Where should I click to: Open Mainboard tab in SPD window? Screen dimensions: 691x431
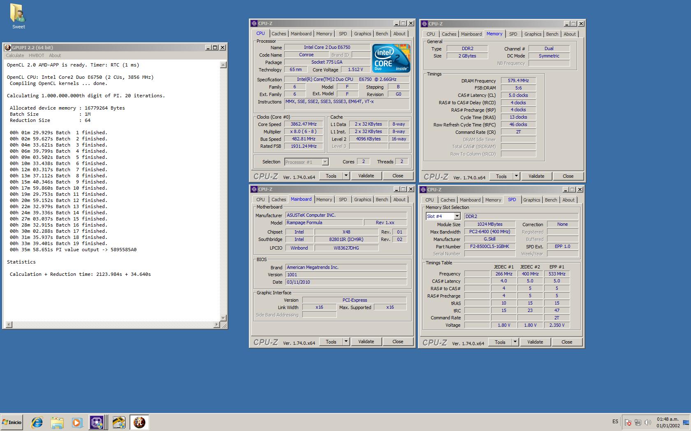click(470, 200)
